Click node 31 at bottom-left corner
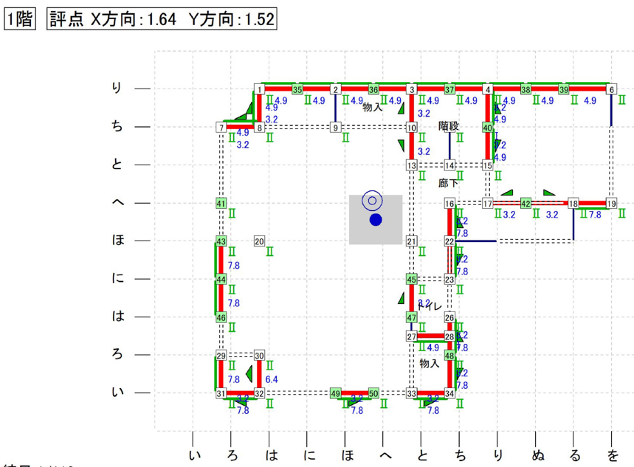 (x=221, y=394)
